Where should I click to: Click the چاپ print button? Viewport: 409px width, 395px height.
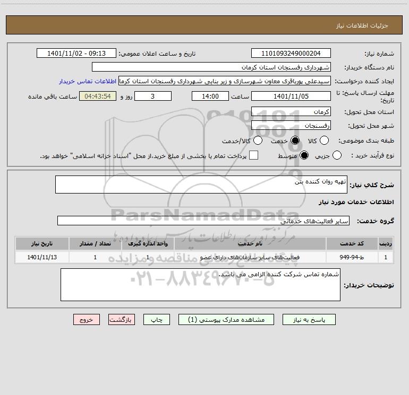click(x=157, y=320)
